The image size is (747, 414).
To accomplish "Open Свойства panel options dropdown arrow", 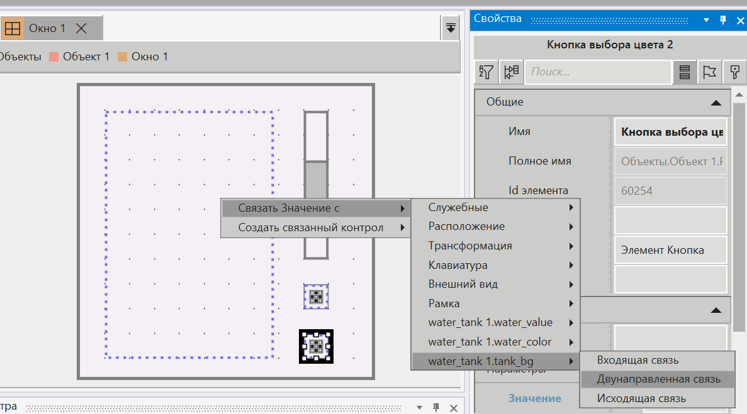I will [x=705, y=20].
